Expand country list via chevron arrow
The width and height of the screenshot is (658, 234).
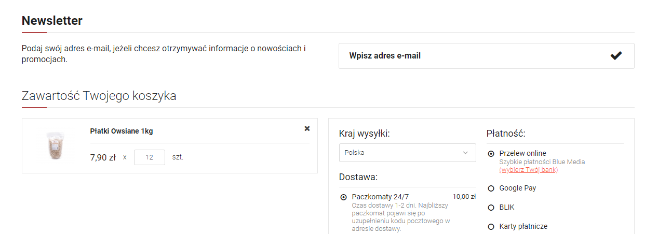click(465, 153)
